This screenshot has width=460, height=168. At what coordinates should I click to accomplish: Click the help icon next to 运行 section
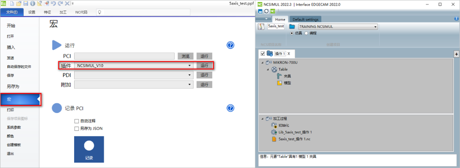(x=230, y=45)
